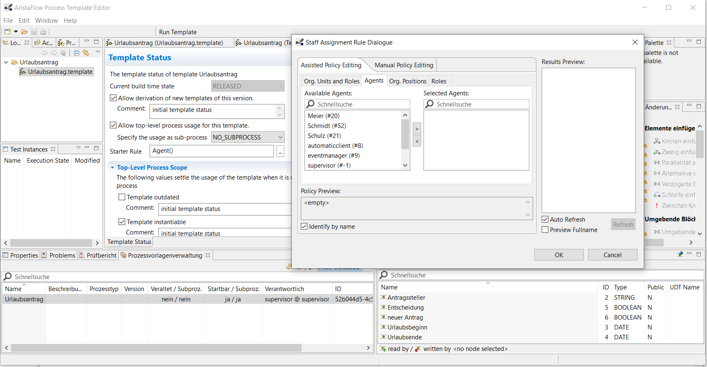Switch to Org. Positions tab
The image size is (707, 367).
pyautogui.click(x=407, y=81)
